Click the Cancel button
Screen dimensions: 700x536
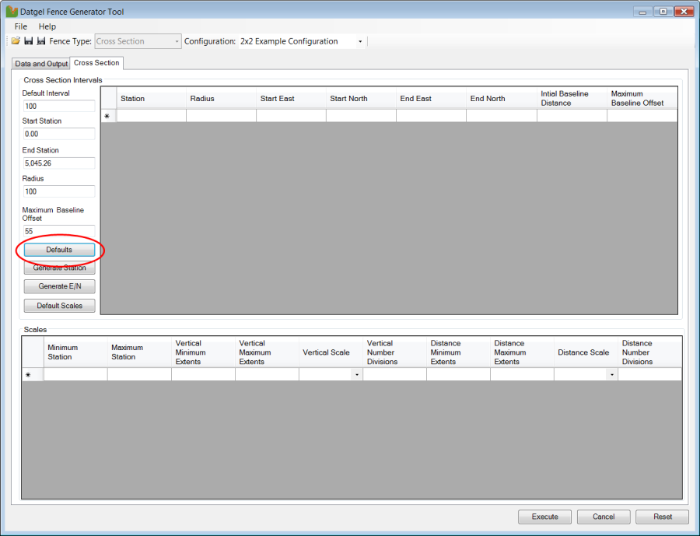point(604,517)
